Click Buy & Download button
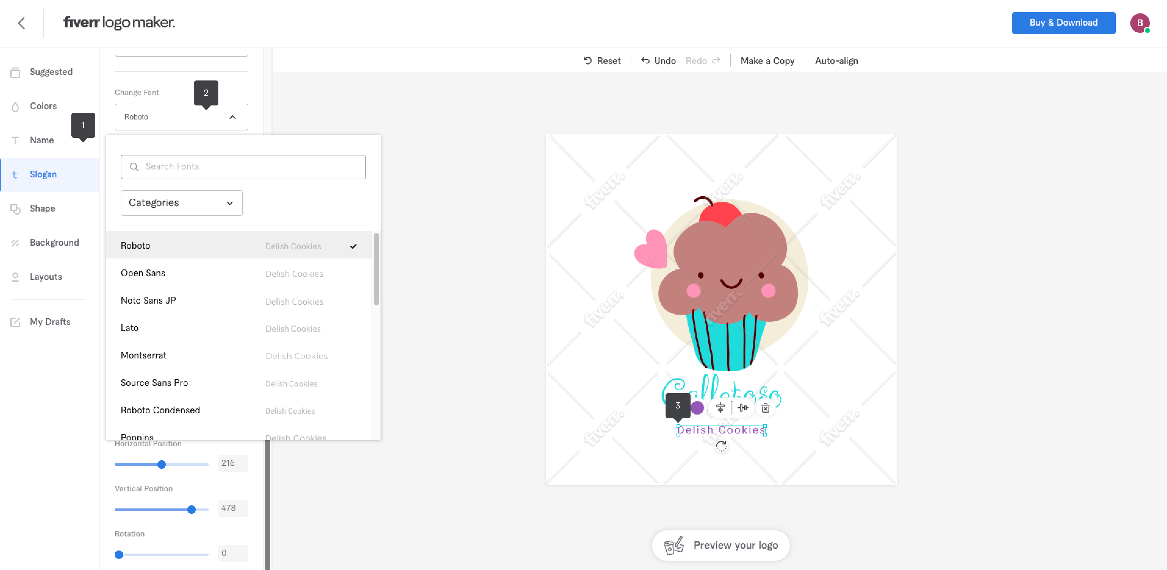Image resolution: width=1167 pixels, height=570 pixels. point(1063,23)
